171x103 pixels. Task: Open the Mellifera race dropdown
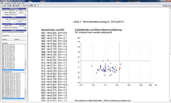(x=25, y=10)
